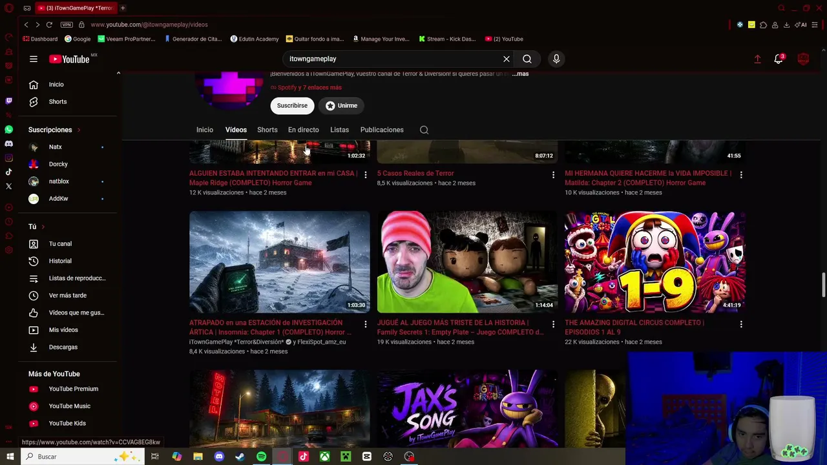Open options menu for Family Secrets video
This screenshot has height=465, width=827.
pos(553,324)
